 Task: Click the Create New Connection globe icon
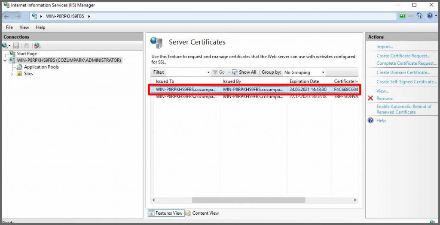[x=5, y=45]
